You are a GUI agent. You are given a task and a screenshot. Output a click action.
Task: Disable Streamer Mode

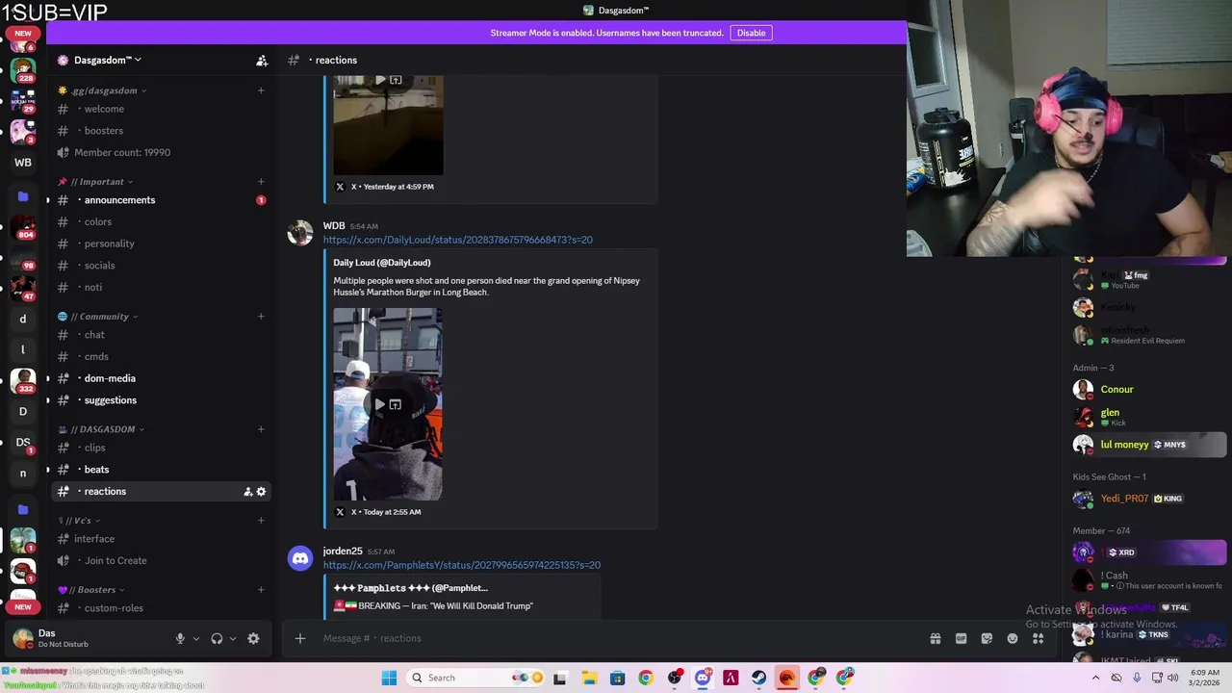[751, 33]
